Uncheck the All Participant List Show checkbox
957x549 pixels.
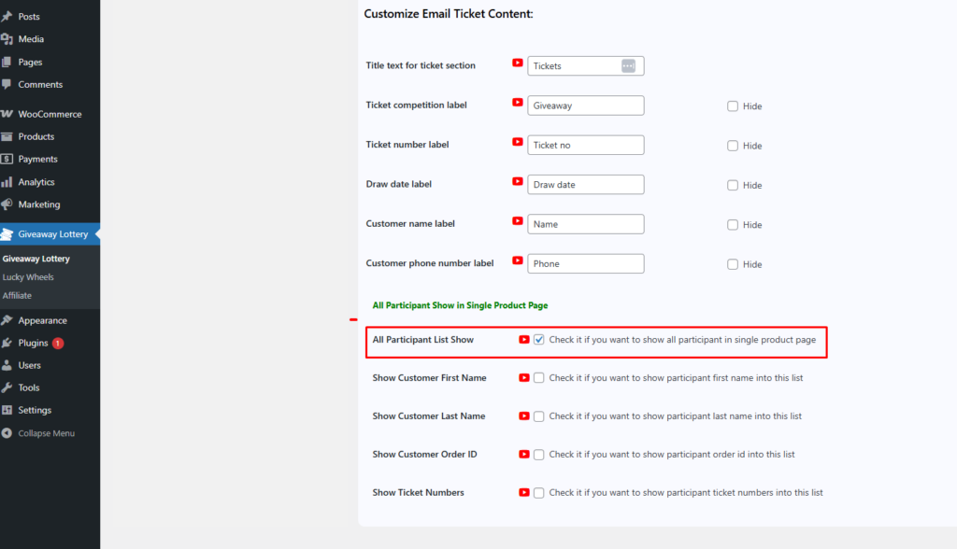click(539, 340)
